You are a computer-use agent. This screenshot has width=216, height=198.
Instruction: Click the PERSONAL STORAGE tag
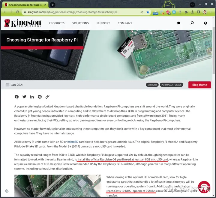(171, 85)
